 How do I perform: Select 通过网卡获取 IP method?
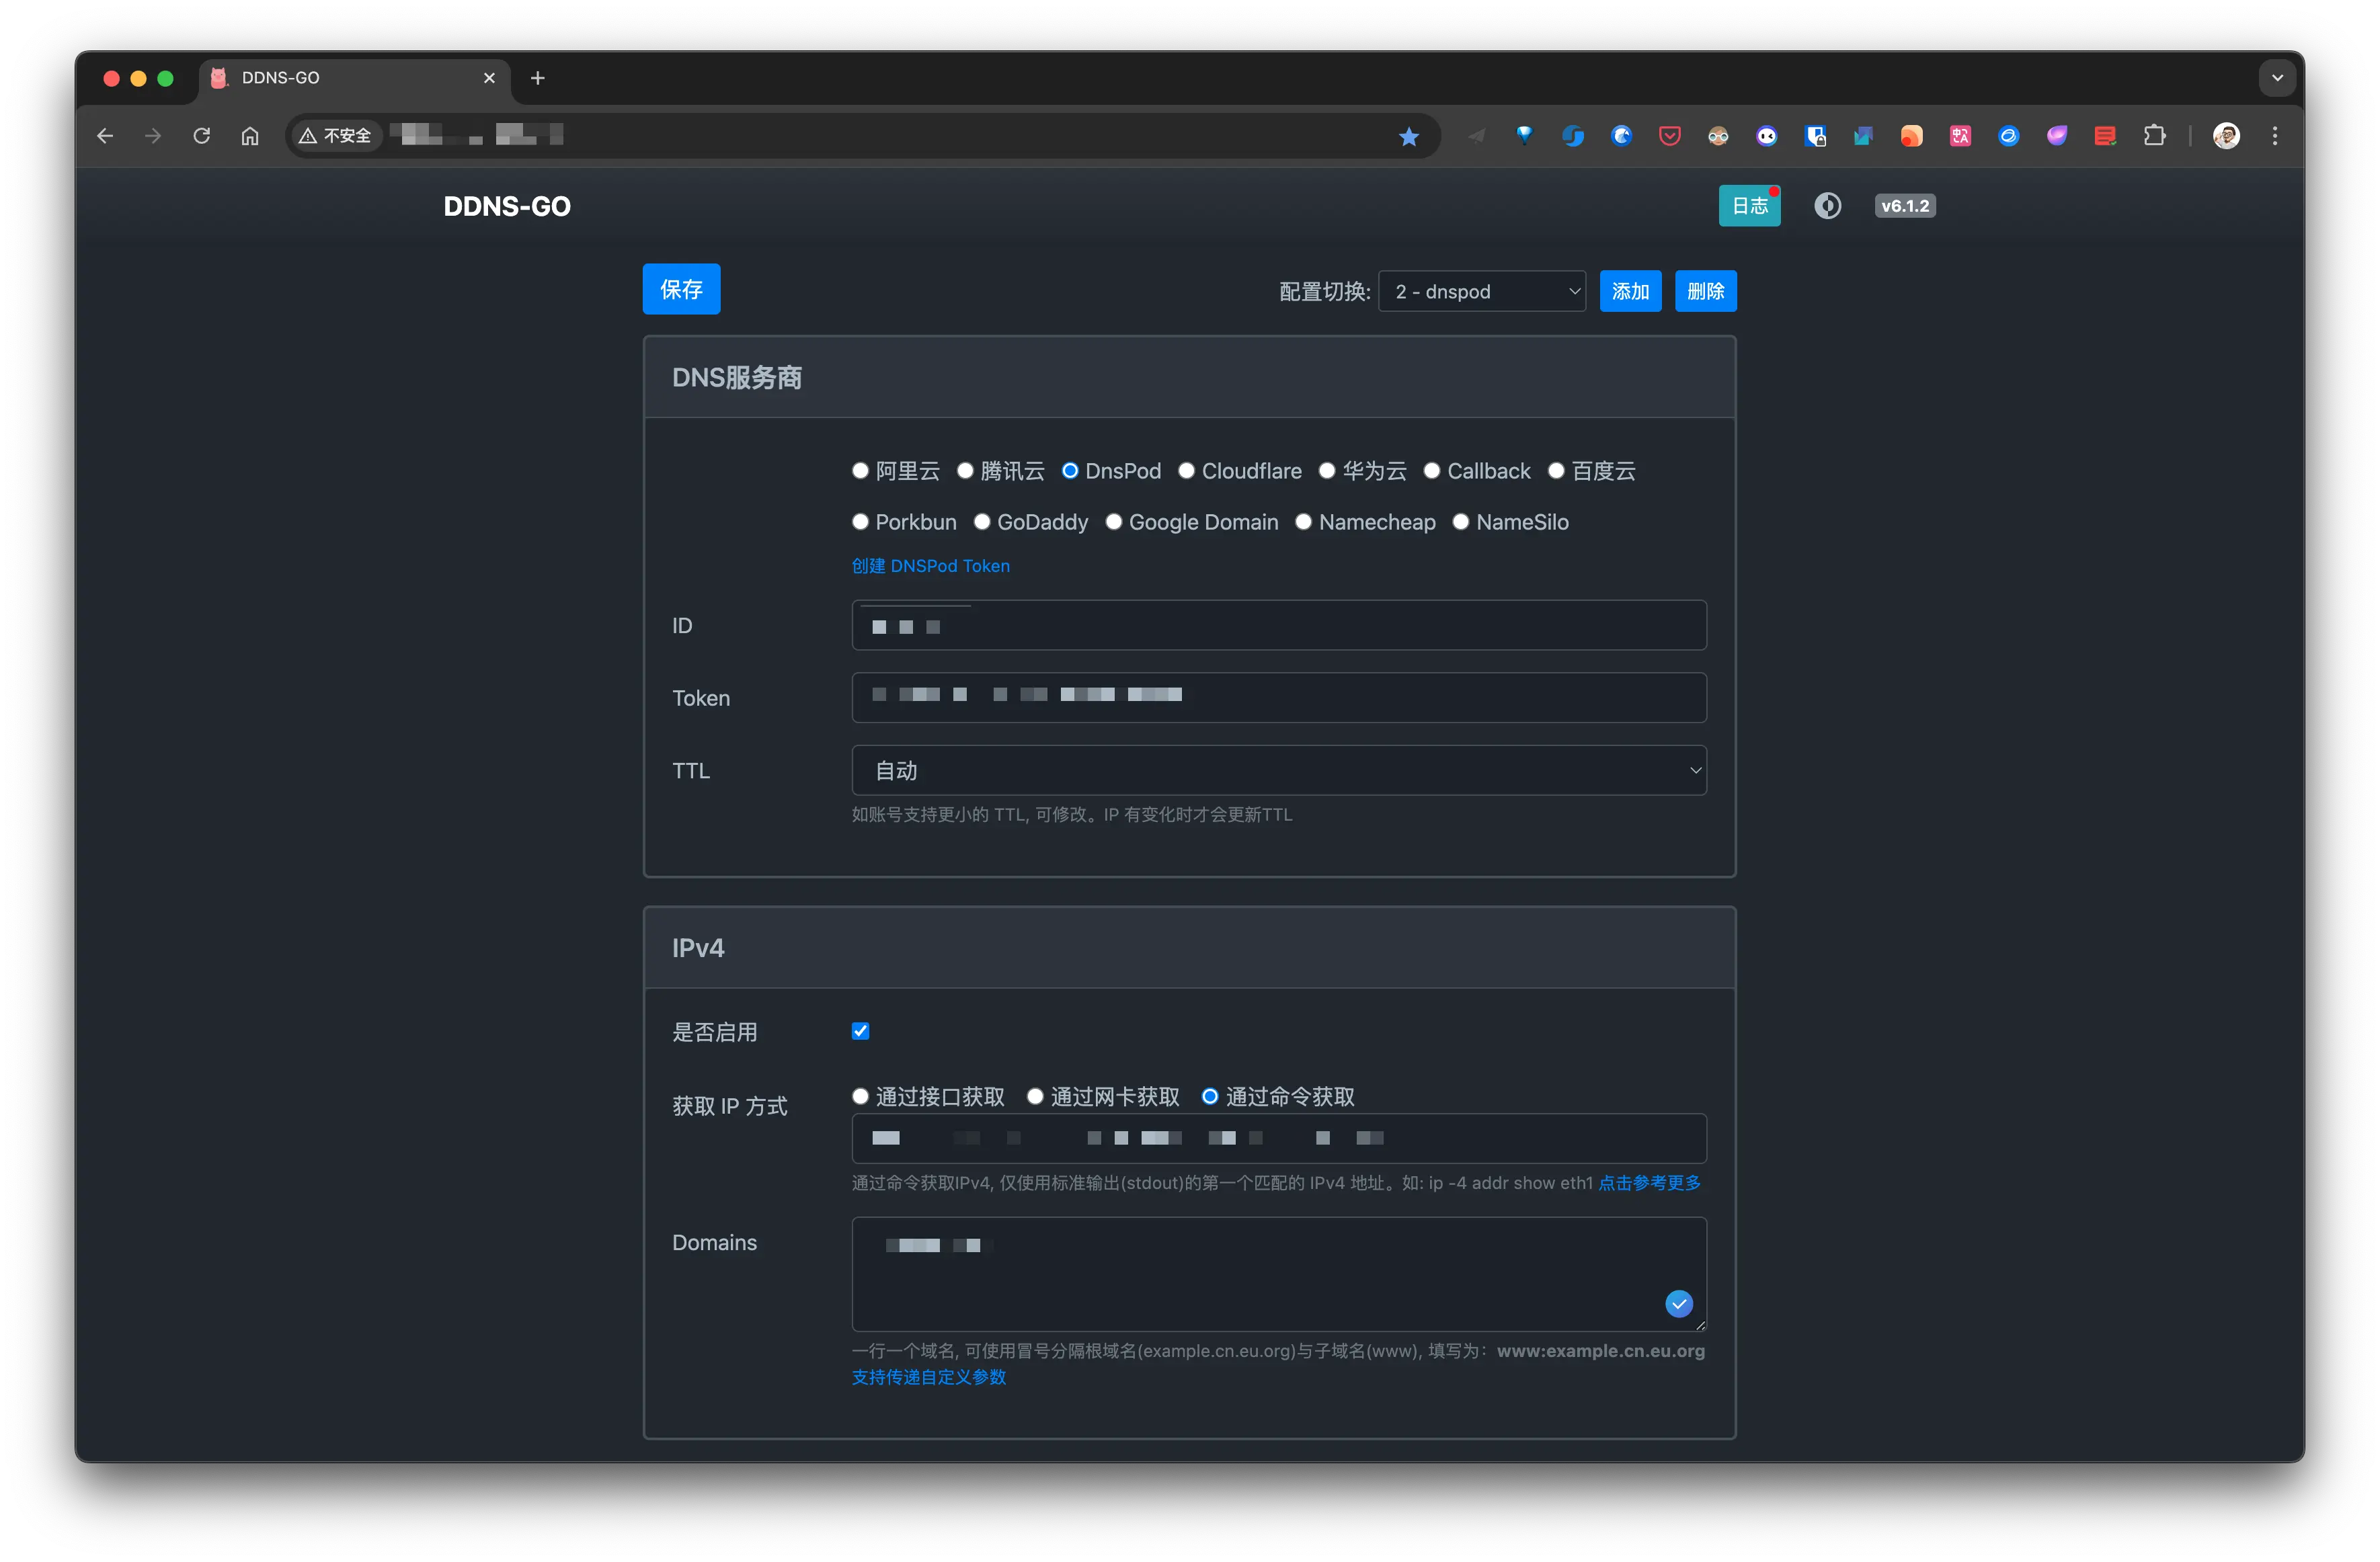coord(1036,1097)
